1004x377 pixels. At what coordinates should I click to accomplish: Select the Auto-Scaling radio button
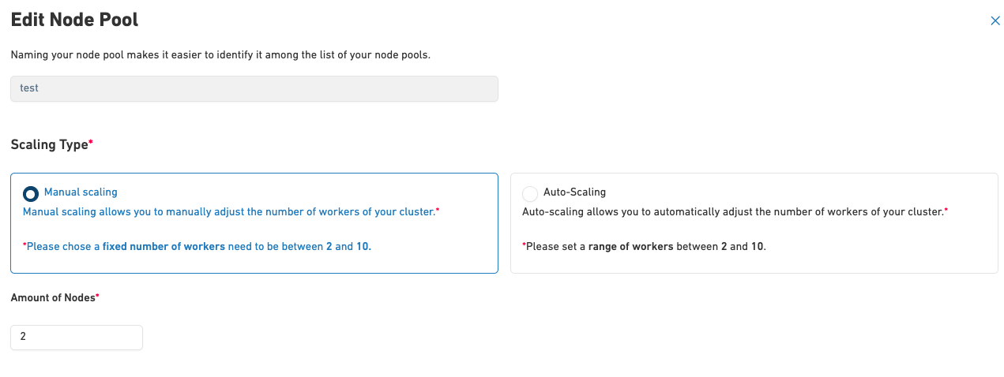click(x=530, y=193)
